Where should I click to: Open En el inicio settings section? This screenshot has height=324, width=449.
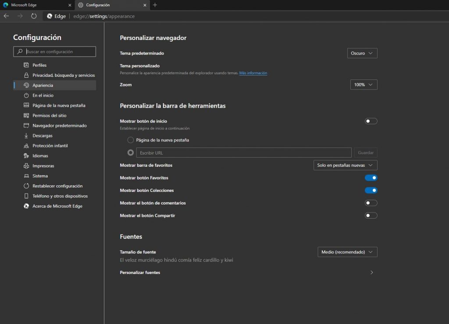54,95
